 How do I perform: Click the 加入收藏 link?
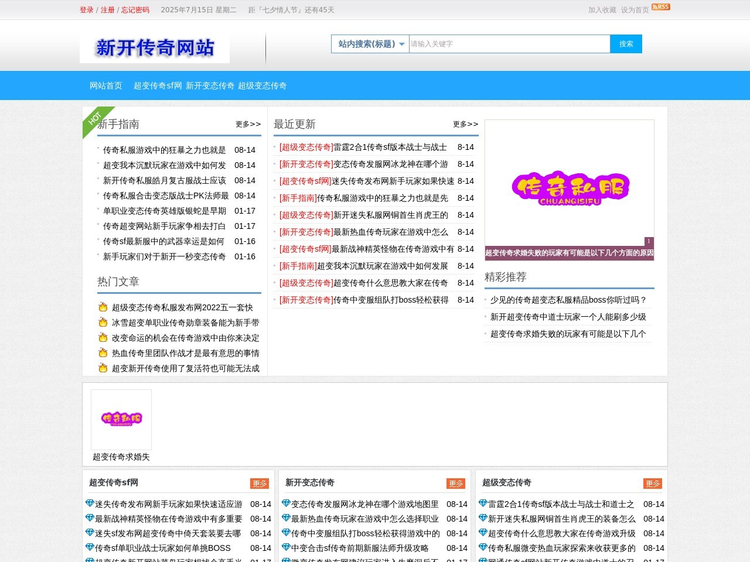602,10
